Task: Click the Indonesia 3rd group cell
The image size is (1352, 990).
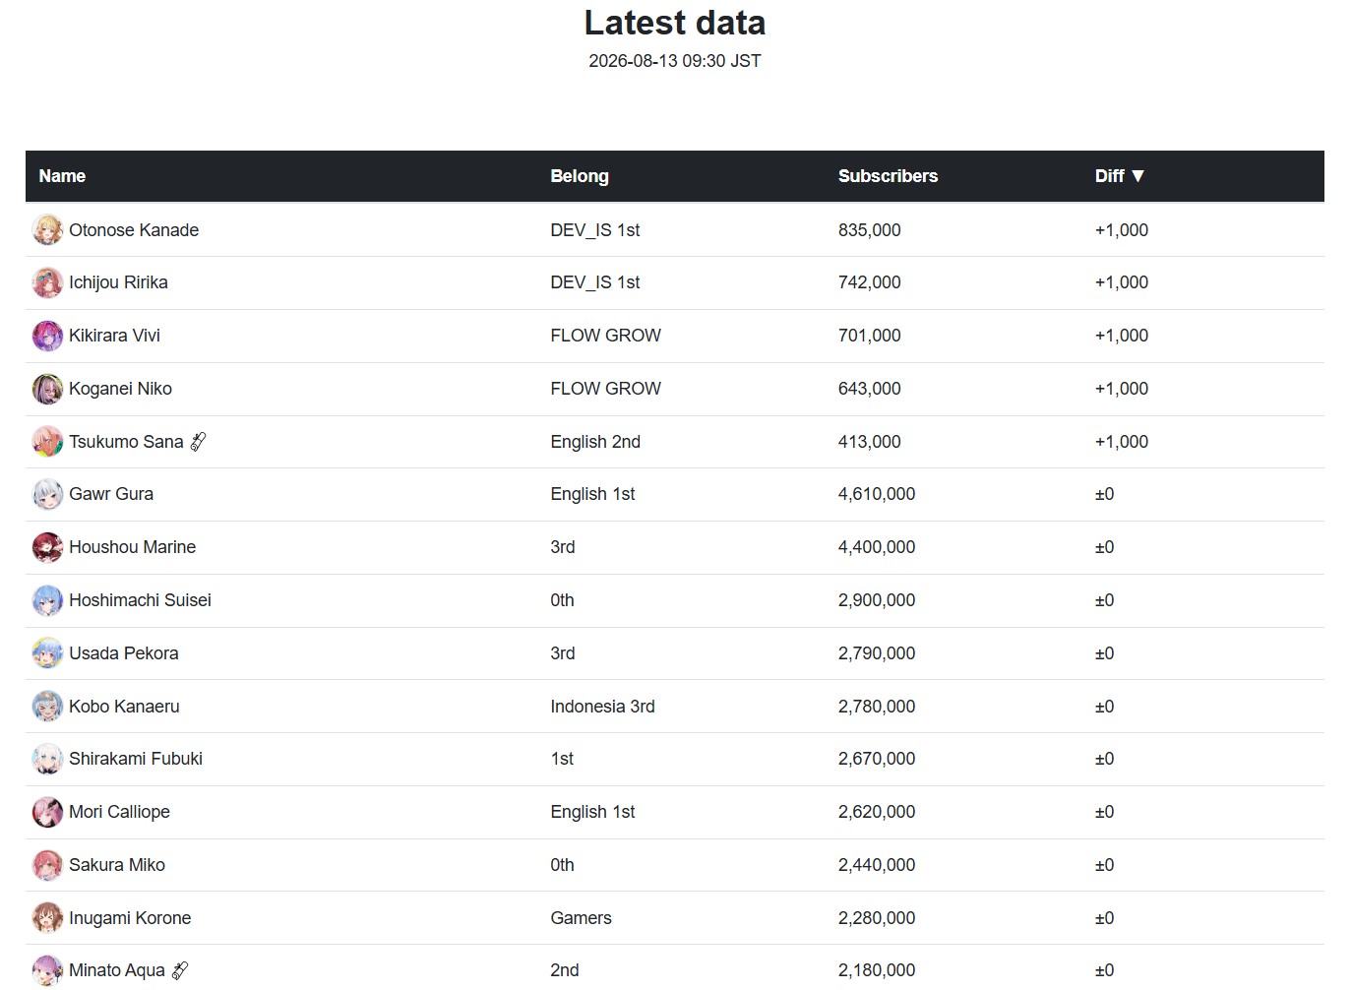Action: pos(602,707)
